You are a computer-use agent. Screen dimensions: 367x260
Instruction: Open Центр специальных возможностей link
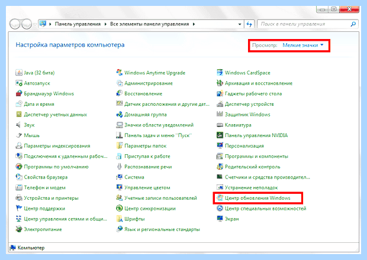tap(265, 209)
